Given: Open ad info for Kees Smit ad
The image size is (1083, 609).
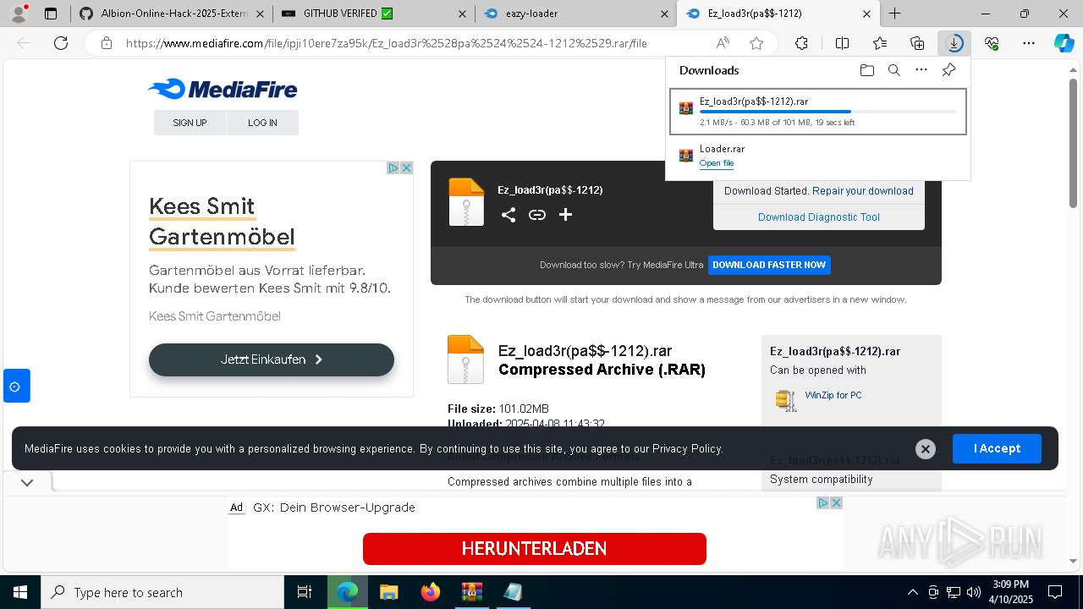Looking at the screenshot, I should tap(393, 168).
